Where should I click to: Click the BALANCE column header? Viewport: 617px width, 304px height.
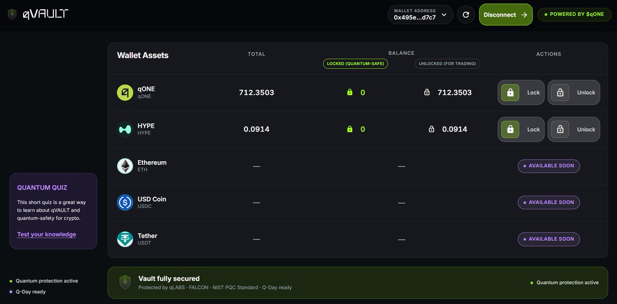402,53
